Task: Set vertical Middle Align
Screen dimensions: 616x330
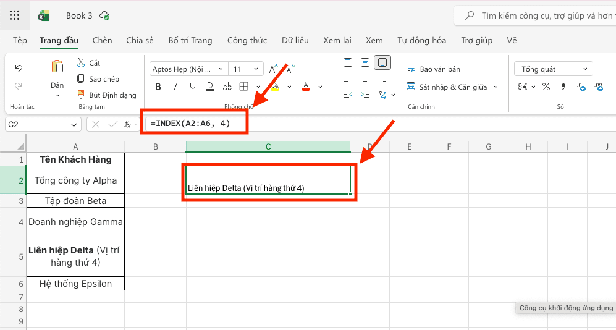Action: [365, 62]
